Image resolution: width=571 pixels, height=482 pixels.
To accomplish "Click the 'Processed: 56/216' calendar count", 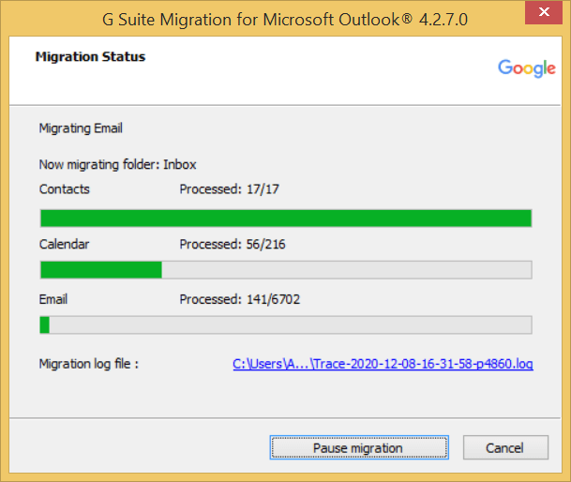I will pos(233,244).
